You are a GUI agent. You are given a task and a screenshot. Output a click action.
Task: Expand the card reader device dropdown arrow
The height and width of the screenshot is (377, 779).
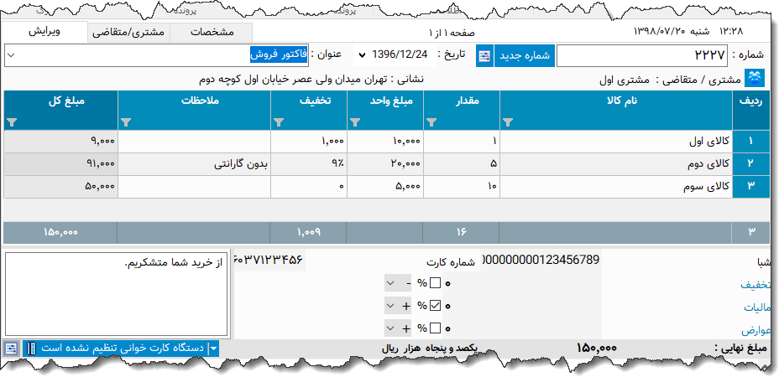213,349
